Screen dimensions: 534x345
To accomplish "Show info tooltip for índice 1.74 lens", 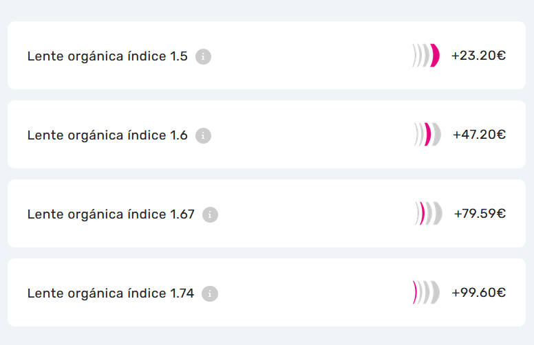I will pyautogui.click(x=210, y=293).
